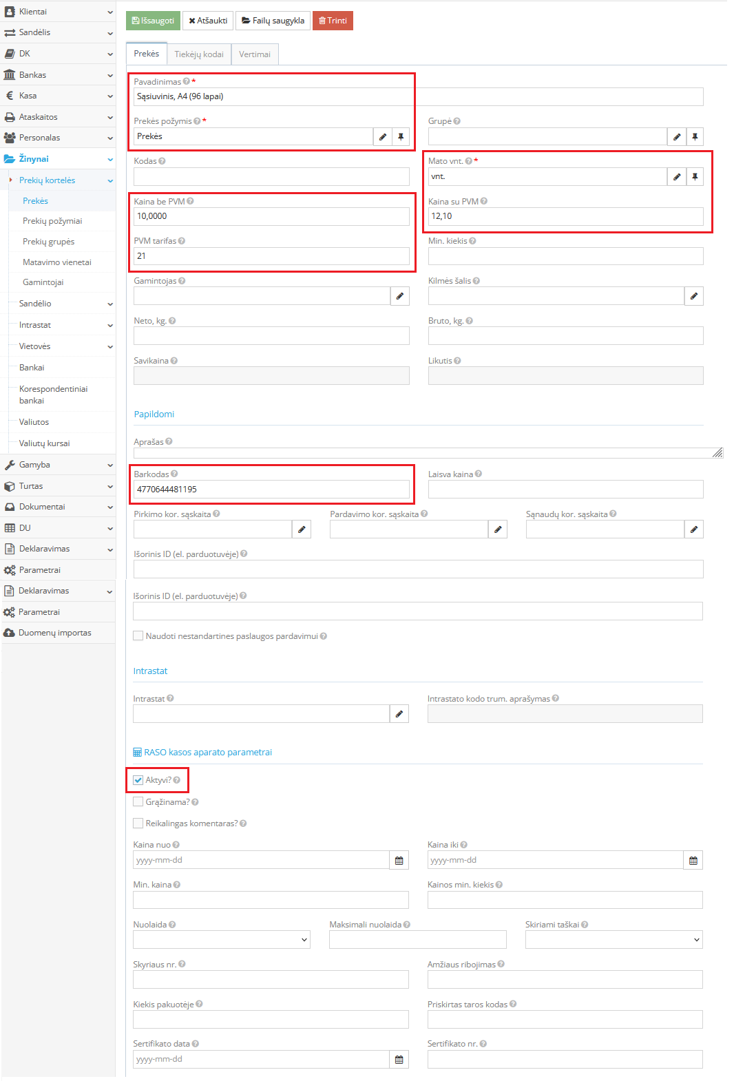Viewport: 734px width, 1081px height.
Task: Expand the Sandėlis sidebar menu
Action: pyautogui.click(x=58, y=32)
